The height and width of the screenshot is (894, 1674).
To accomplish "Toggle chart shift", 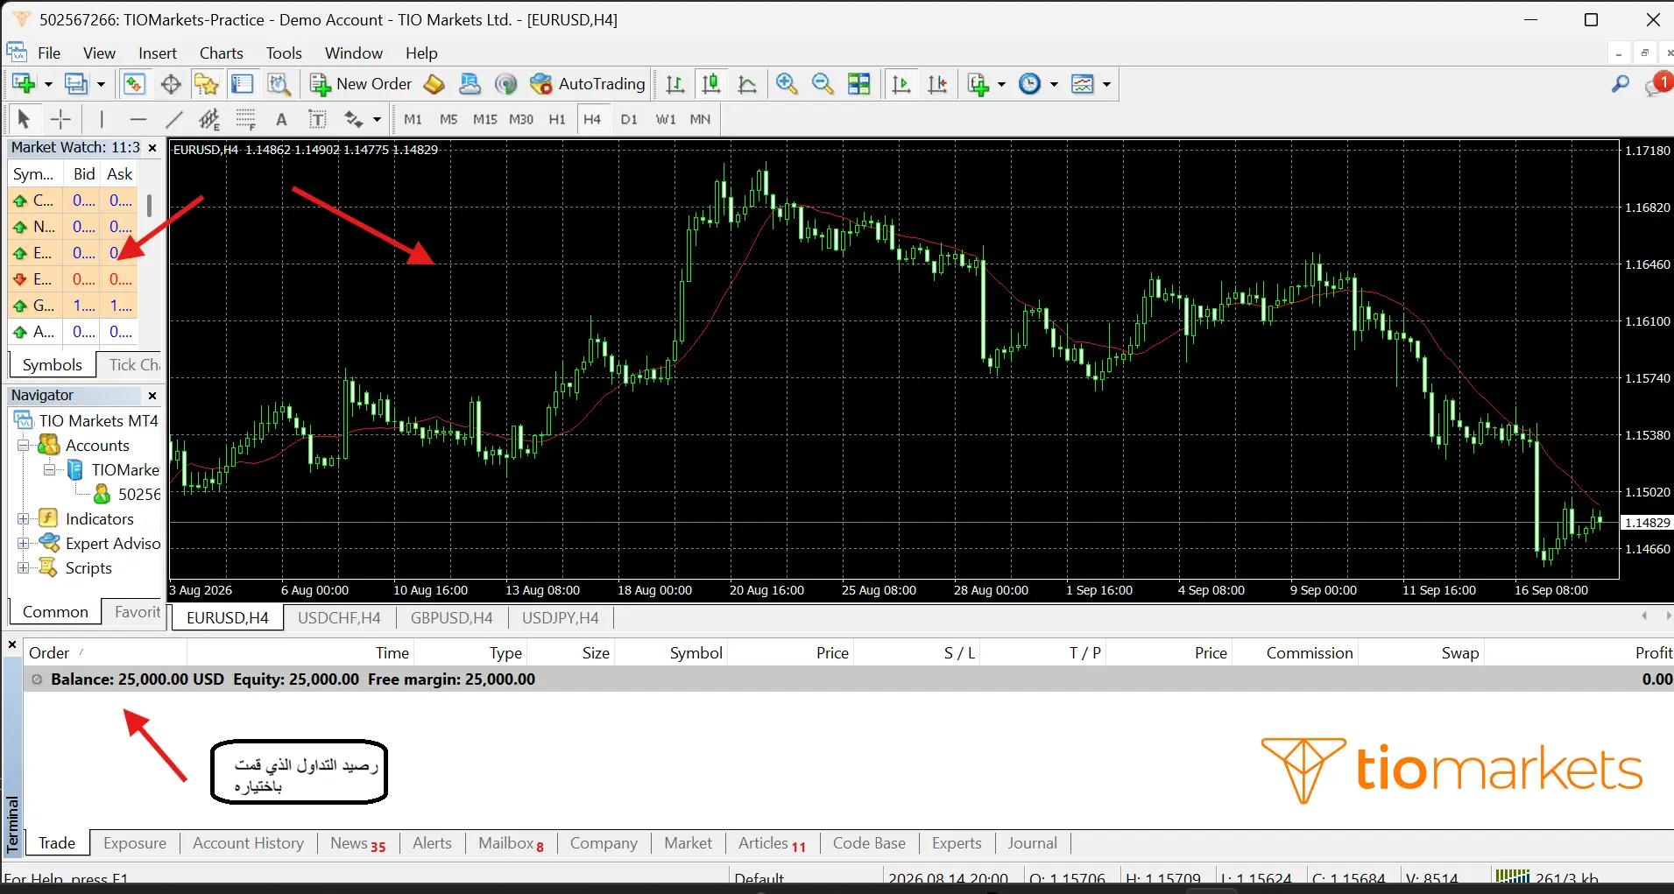I will (x=937, y=84).
